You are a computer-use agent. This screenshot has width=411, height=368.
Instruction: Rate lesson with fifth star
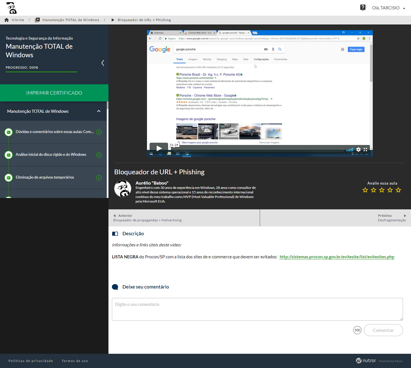tap(398, 190)
